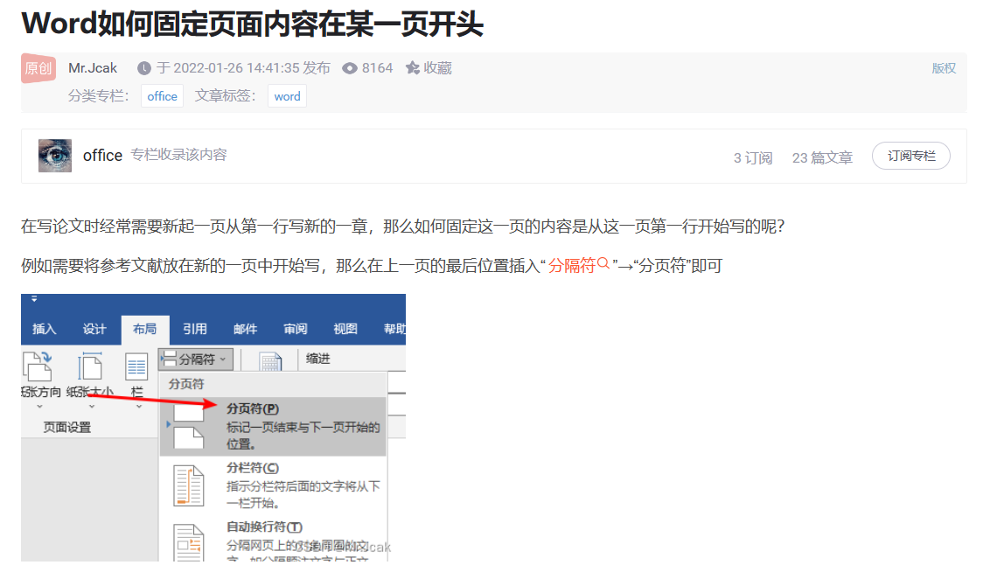
Task: Expand the 栏 dropdown arrow
Action: [138, 407]
